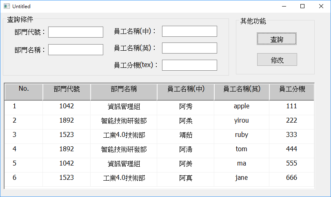
Task: Click the 部門代號 column header
Action: [67, 89]
